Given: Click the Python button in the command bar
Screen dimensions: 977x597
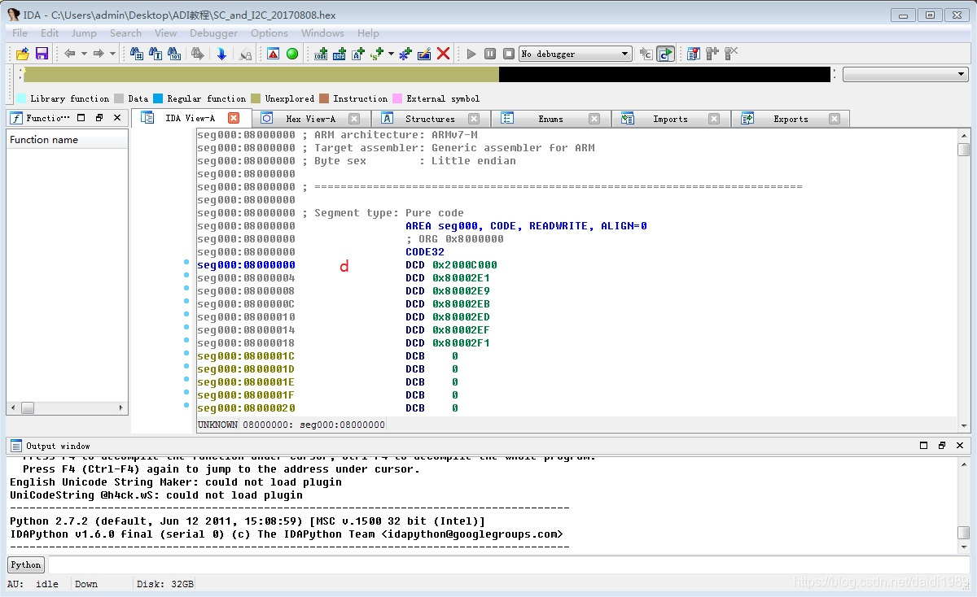Looking at the screenshot, I should coord(26,564).
